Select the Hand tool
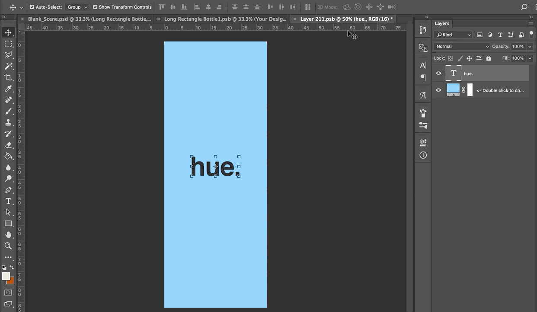This screenshot has height=312, width=537. [x=8, y=235]
